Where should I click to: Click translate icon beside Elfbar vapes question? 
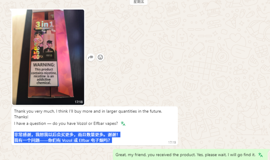(123, 124)
